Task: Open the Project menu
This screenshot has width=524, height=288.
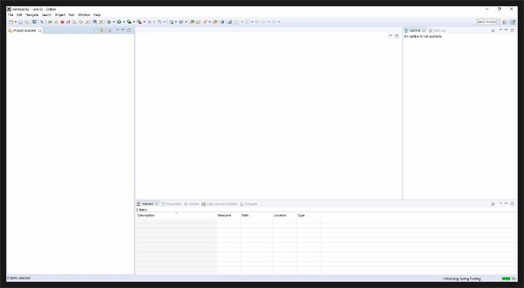Action: pyautogui.click(x=60, y=15)
